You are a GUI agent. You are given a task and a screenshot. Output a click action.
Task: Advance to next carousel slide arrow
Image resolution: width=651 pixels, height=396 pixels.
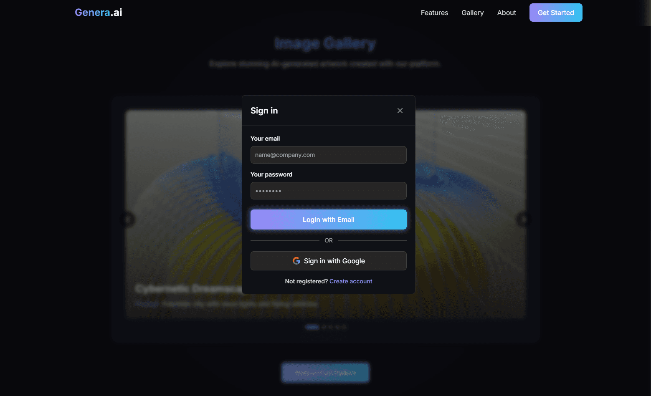coord(523,219)
